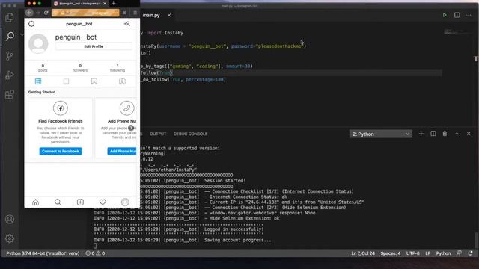Open the browser overflow chevrons
479x269 pixels.
[125, 13]
